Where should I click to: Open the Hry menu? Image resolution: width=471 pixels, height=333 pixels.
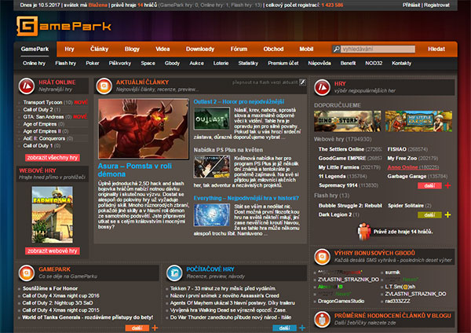[x=69, y=49]
